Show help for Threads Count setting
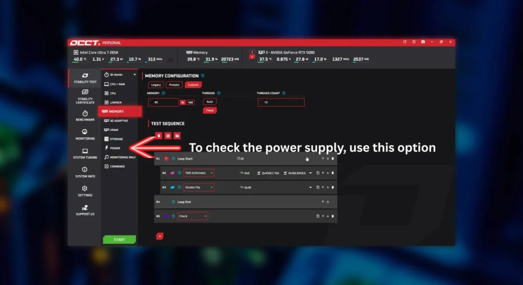This screenshot has height=285, width=523. [284, 93]
